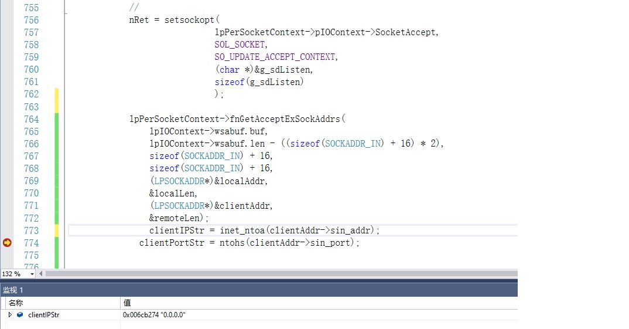629x329 pixels.
Task: Select the 监视 1 watch panel title
Action: click(x=13, y=290)
